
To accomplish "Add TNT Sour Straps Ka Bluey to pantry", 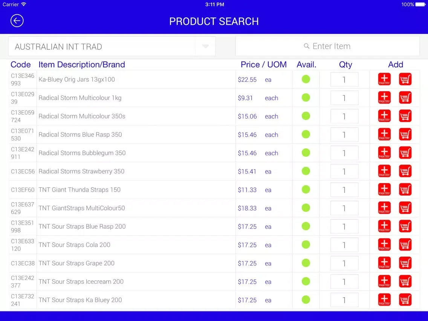I will click(384, 300).
